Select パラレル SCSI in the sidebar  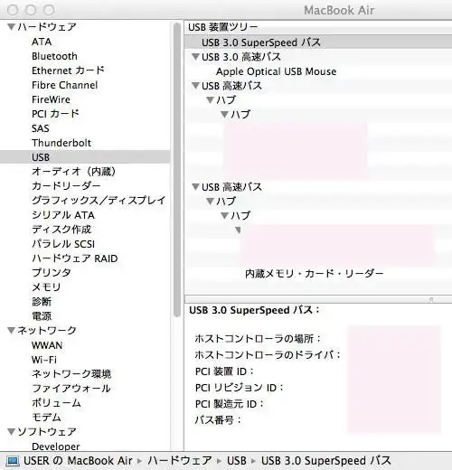coord(63,244)
